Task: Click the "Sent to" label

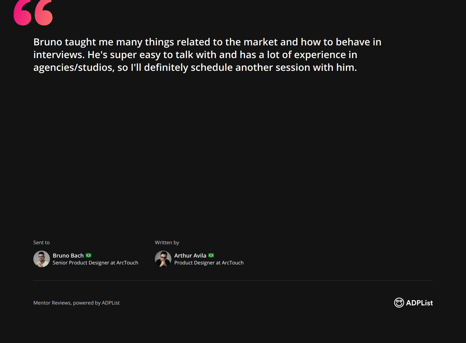Action: click(41, 243)
